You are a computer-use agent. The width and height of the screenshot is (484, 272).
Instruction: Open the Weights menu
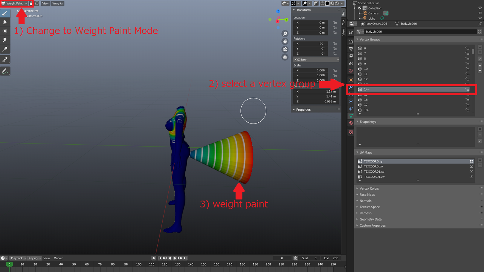click(x=57, y=3)
